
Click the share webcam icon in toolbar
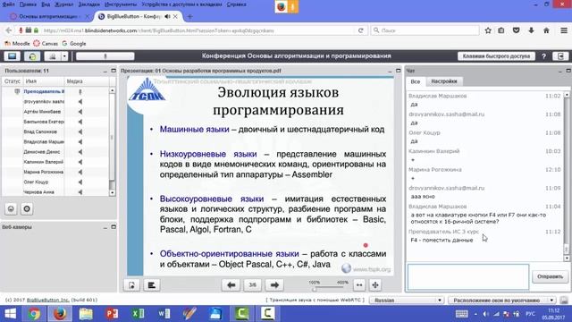click(53, 56)
